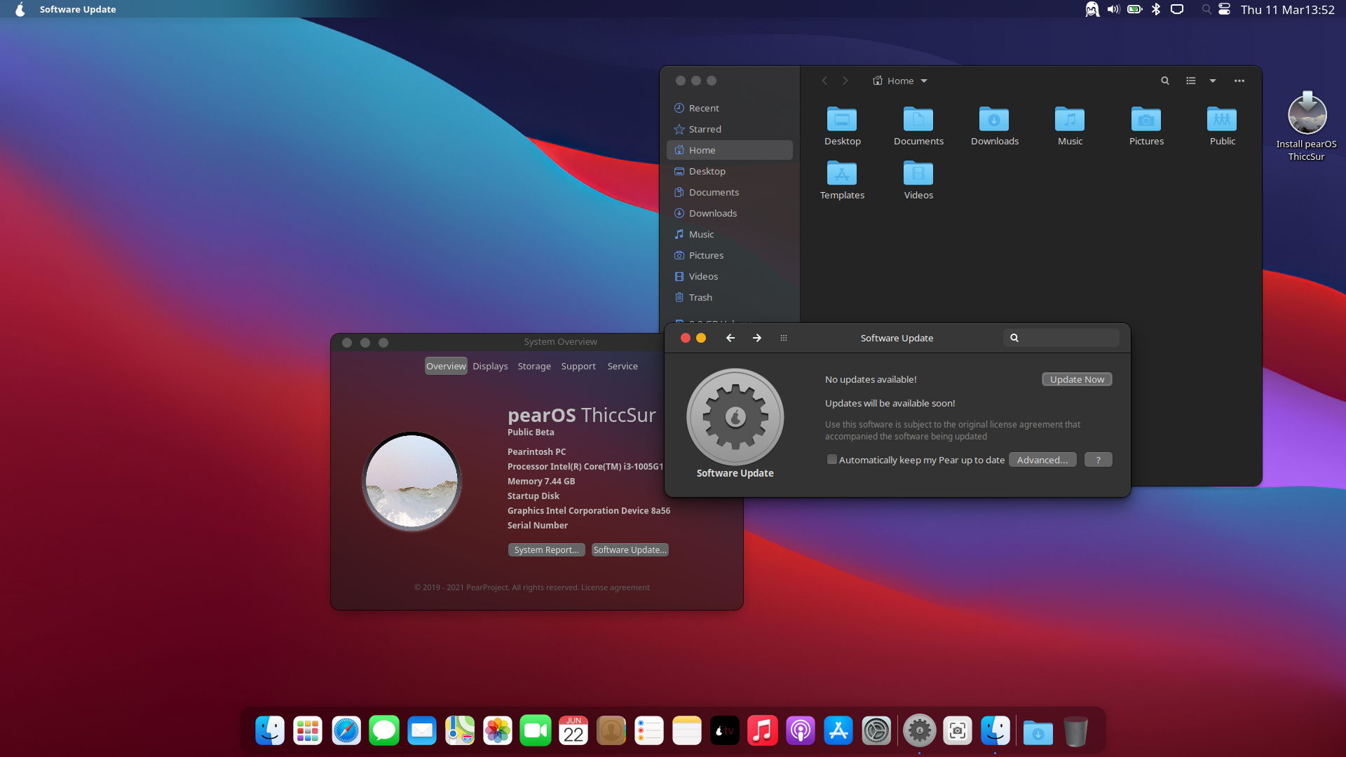Open Reminders app in the dock

(649, 731)
